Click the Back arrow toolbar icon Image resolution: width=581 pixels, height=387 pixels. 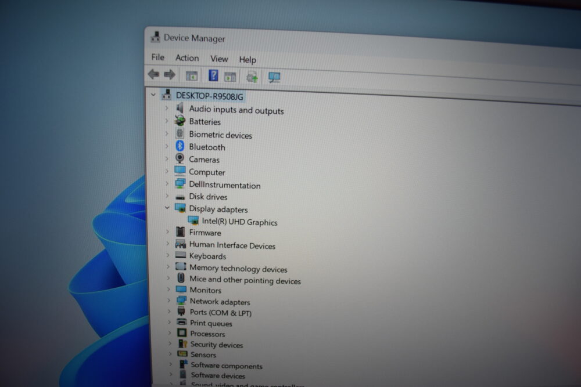pyautogui.click(x=153, y=74)
